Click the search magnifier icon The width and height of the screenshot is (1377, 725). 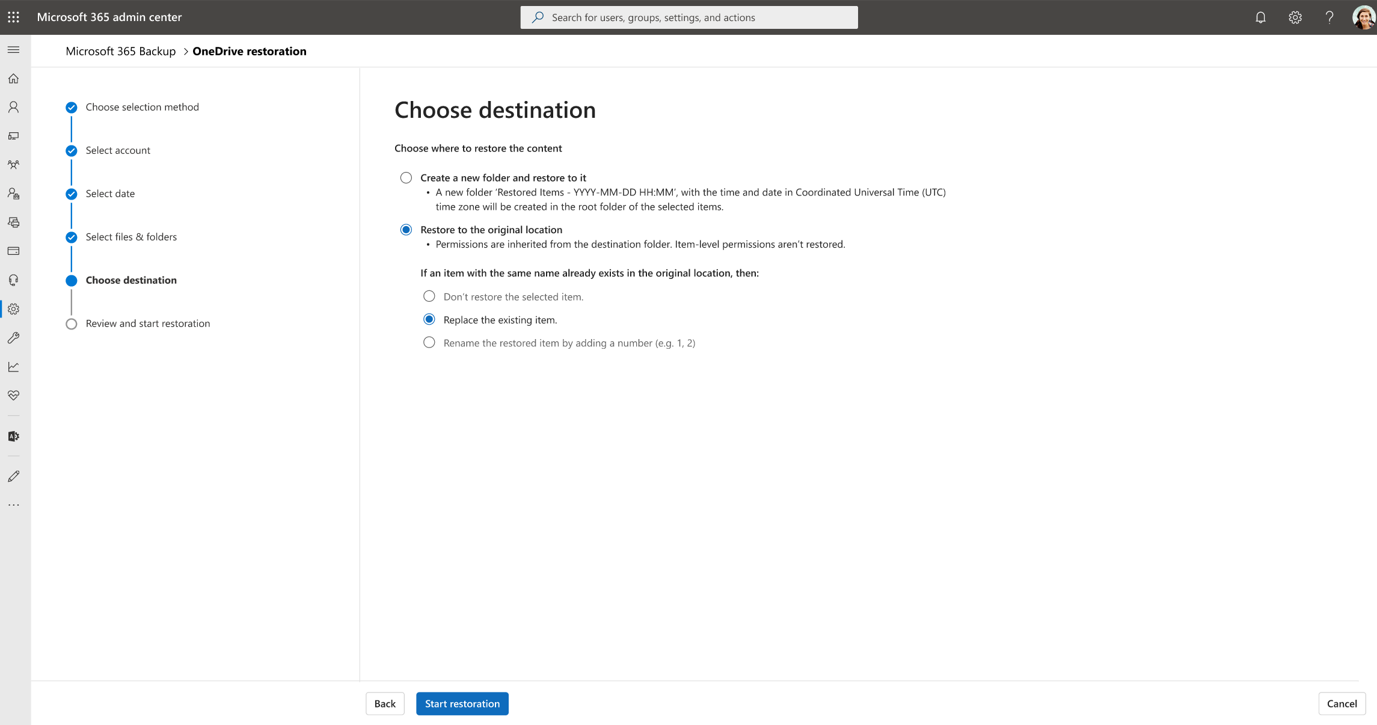point(538,17)
